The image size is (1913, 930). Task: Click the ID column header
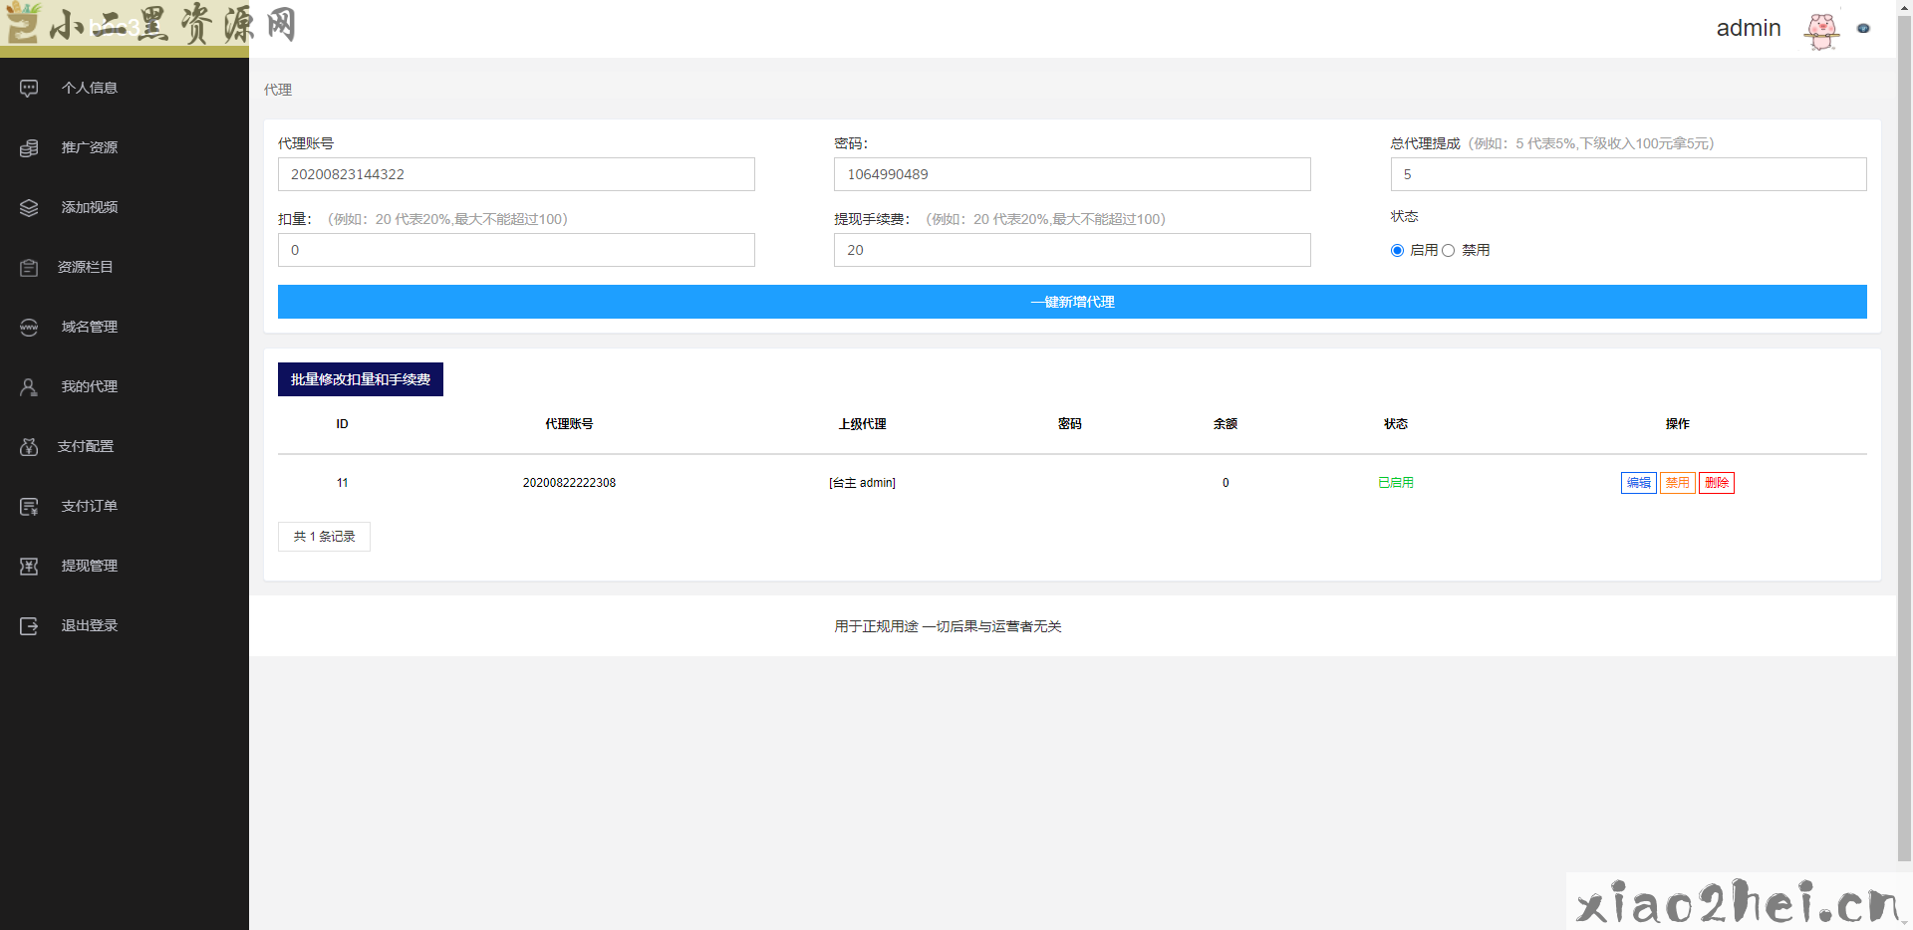click(342, 424)
